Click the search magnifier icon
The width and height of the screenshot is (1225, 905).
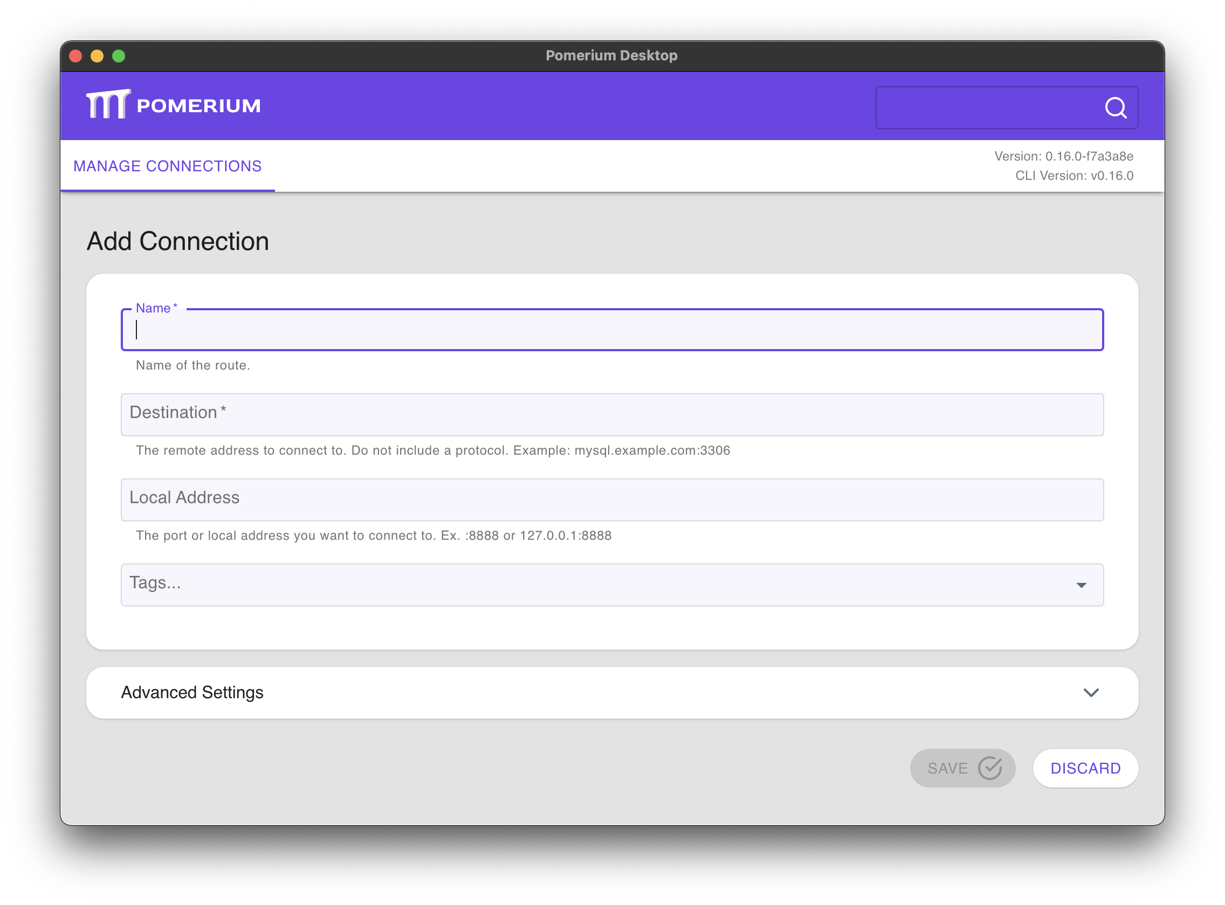coord(1116,107)
